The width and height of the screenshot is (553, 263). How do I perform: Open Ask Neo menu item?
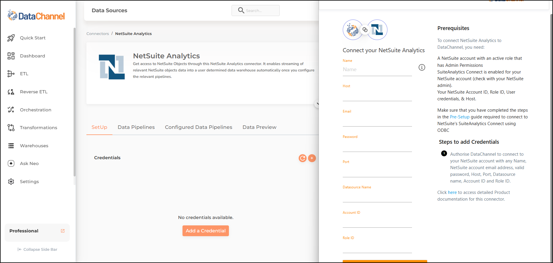pos(29,164)
